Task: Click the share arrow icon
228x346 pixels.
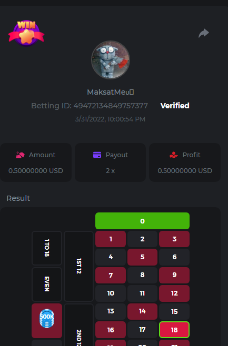Action: pos(204,33)
